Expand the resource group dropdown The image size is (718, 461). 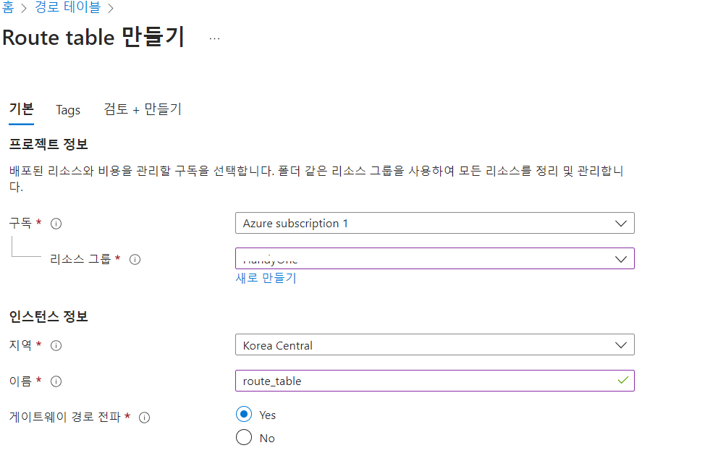pos(434,258)
